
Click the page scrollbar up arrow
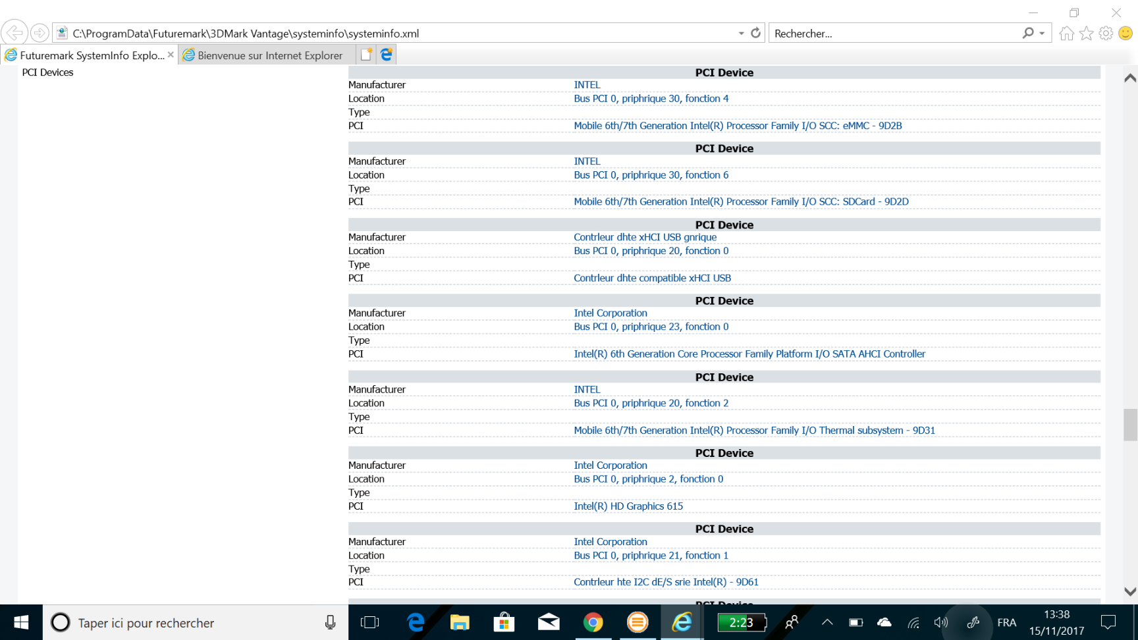coord(1130,78)
